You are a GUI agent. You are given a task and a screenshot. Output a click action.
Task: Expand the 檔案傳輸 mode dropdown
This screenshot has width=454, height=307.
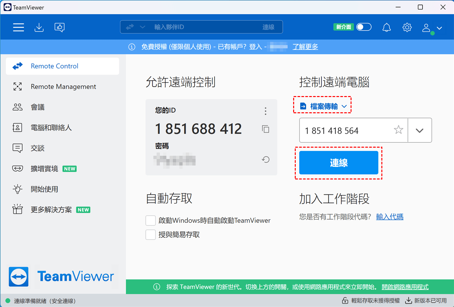pyautogui.click(x=323, y=106)
